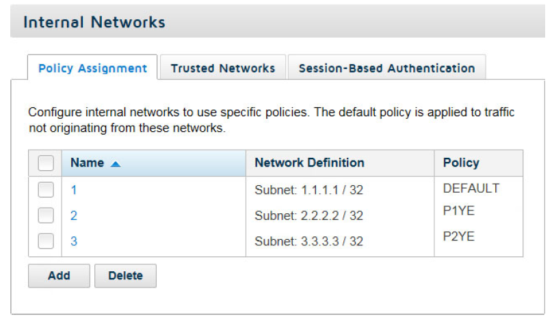Viewport: 552px width, 317px height.
Task: Open the Session-Based Authentication tab
Action: tap(387, 67)
